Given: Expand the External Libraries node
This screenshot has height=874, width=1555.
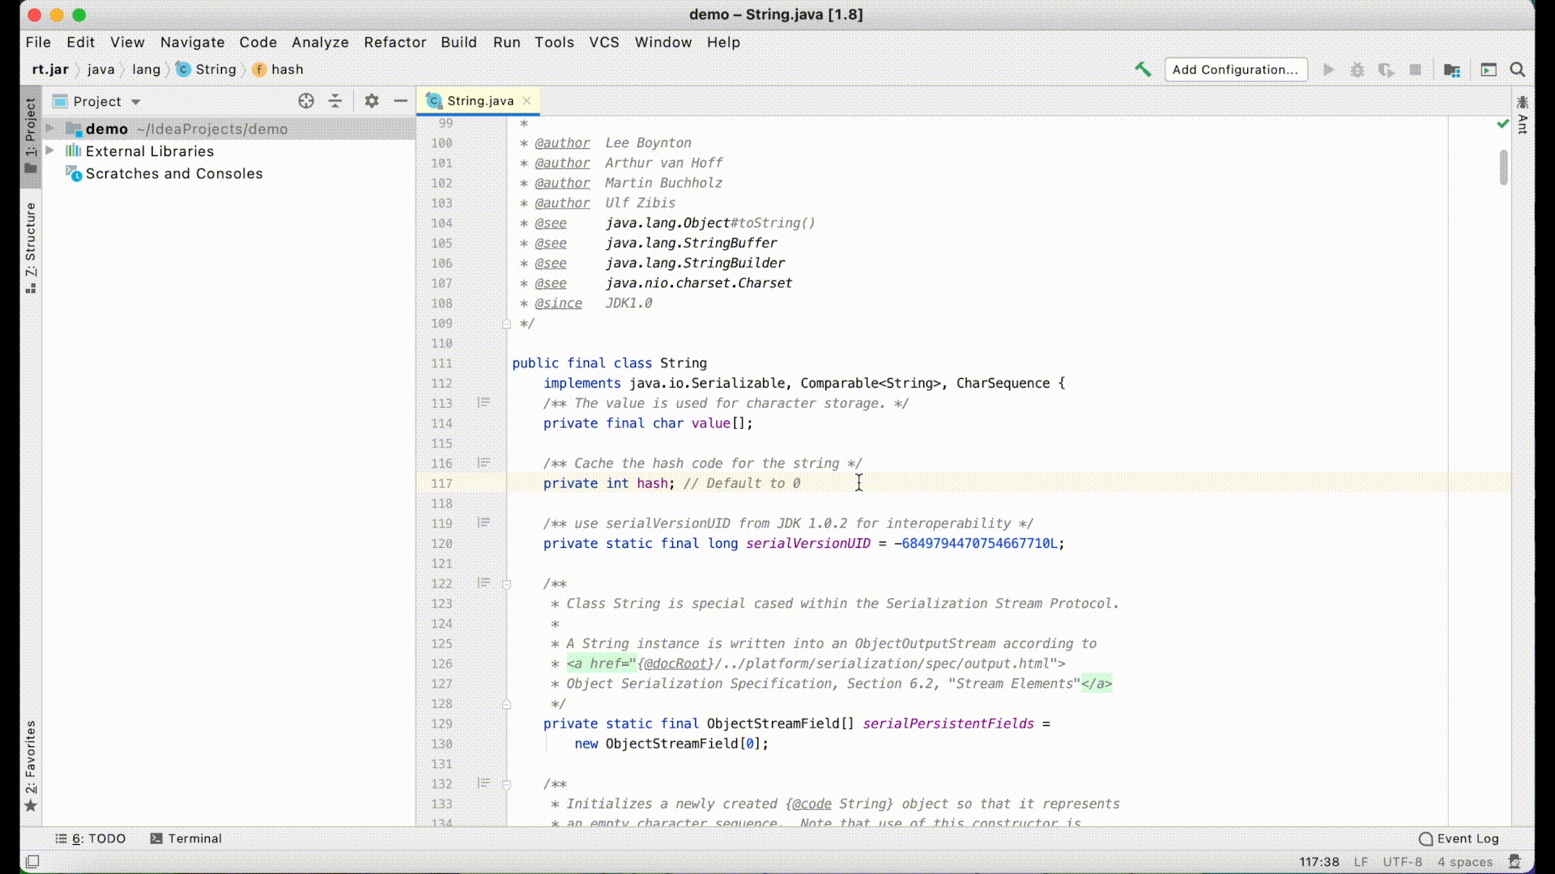Looking at the screenshot, I should pyautogui.click(x=50, y=151).
